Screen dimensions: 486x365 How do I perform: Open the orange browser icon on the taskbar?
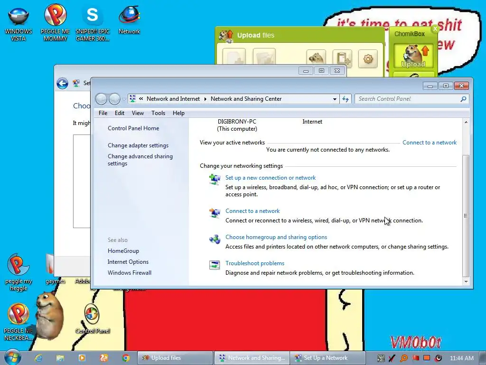[x=104, y=358]
